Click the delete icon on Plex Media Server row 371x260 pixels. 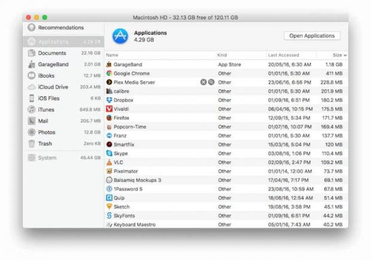[x=203, y=82]
